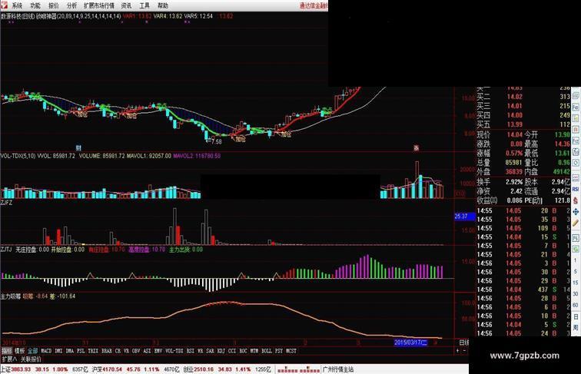Viewport: 581px width, 374px height.
Task: Click the Fiz icon in right sidebar
Action: click(576, 141)
